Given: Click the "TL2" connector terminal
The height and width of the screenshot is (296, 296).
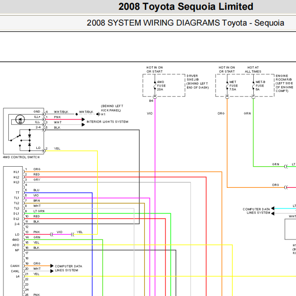Looking at the screenshot, I should 17,203.
